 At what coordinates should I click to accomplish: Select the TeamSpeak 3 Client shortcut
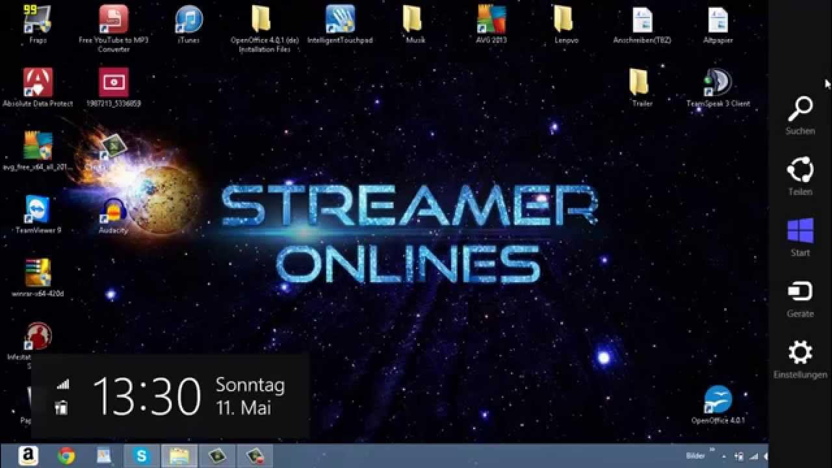coord(718,87)
